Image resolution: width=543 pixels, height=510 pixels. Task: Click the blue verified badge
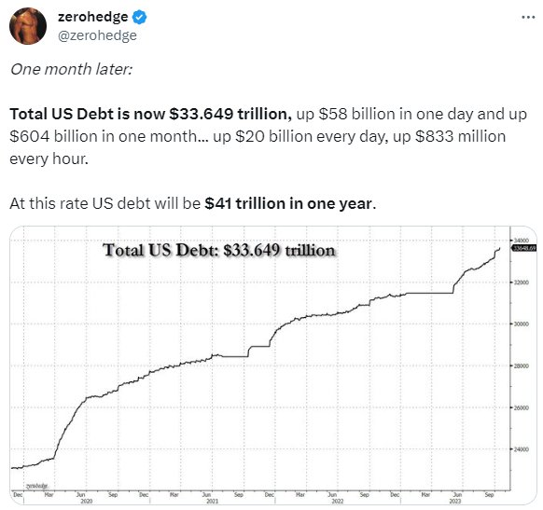139,17
